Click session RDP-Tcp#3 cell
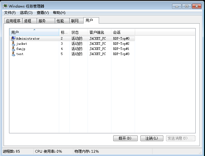This screenshot has width=205, height=156. click(121, 54)
